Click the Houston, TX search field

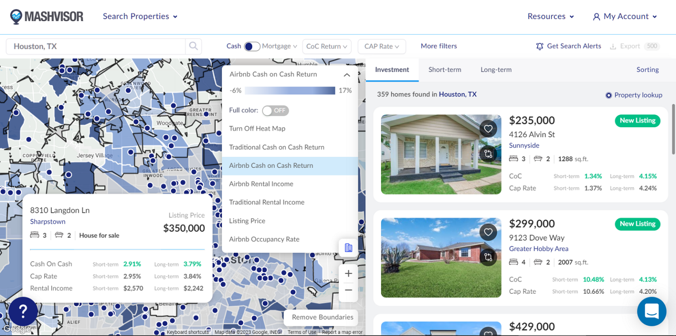[97, 46]
